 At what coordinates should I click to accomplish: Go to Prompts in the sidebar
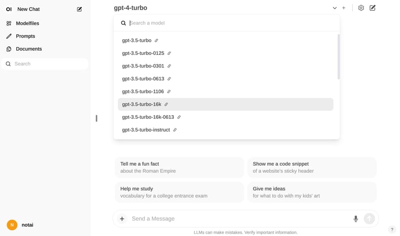pyautogui.click(x=25, y=36)
